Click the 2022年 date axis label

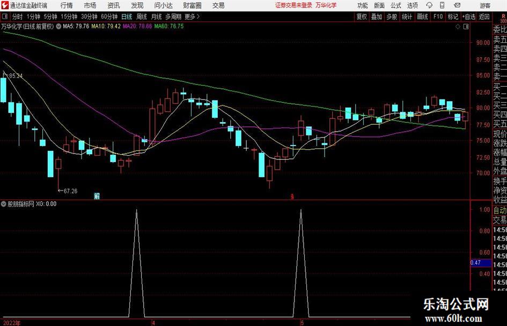(11, 323)
